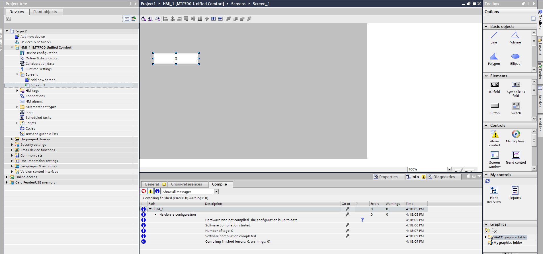This screenshot has height=254, width=543.
Task: Pick the IO field element
Action: tap(494, 88)
